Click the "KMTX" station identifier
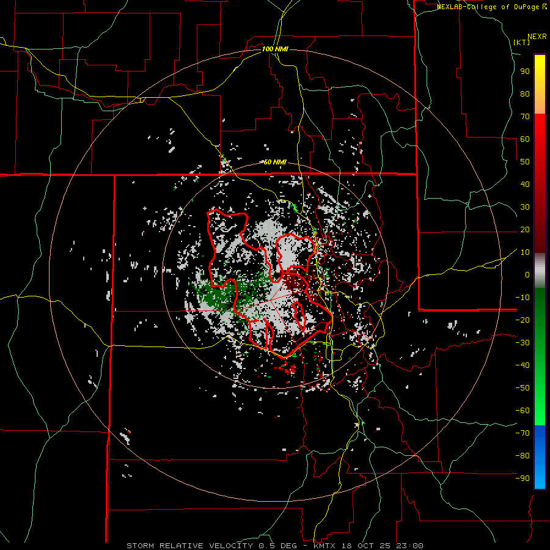Screen dimensions: 550x550 (325, 546)
